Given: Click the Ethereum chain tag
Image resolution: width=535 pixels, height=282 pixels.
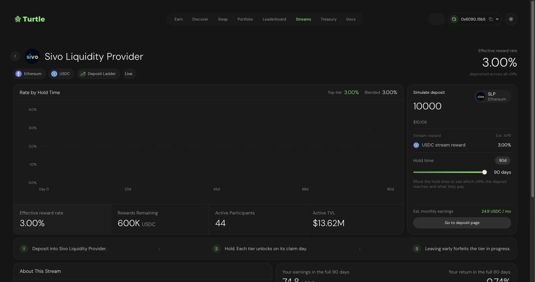Looking at the screenshot, I should coord(29,74).
